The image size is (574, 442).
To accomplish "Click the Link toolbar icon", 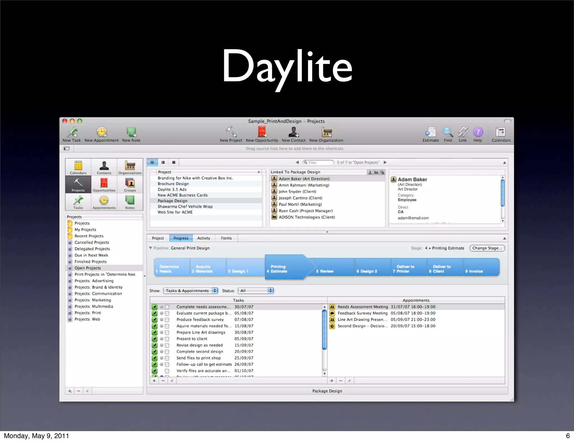I will pyautogui.click(x=463, y=134).
